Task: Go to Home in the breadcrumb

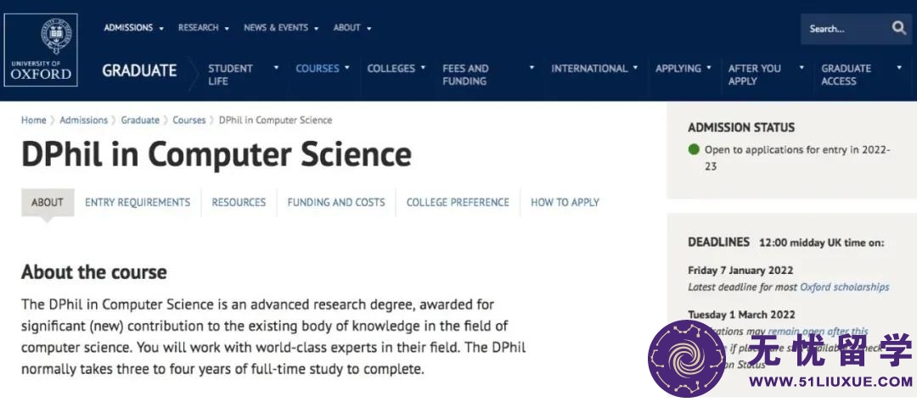Action: pos(33,120)
